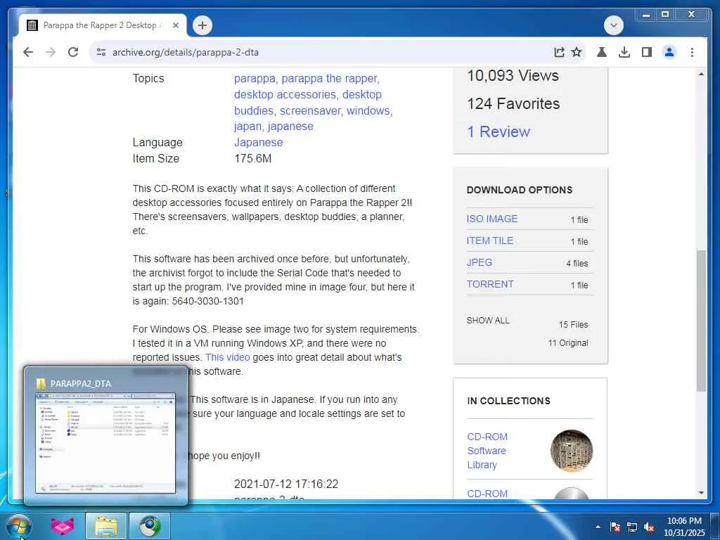Screen dimensions: 720x540
Task: Toggle the side panel icon
Action: 647,52
